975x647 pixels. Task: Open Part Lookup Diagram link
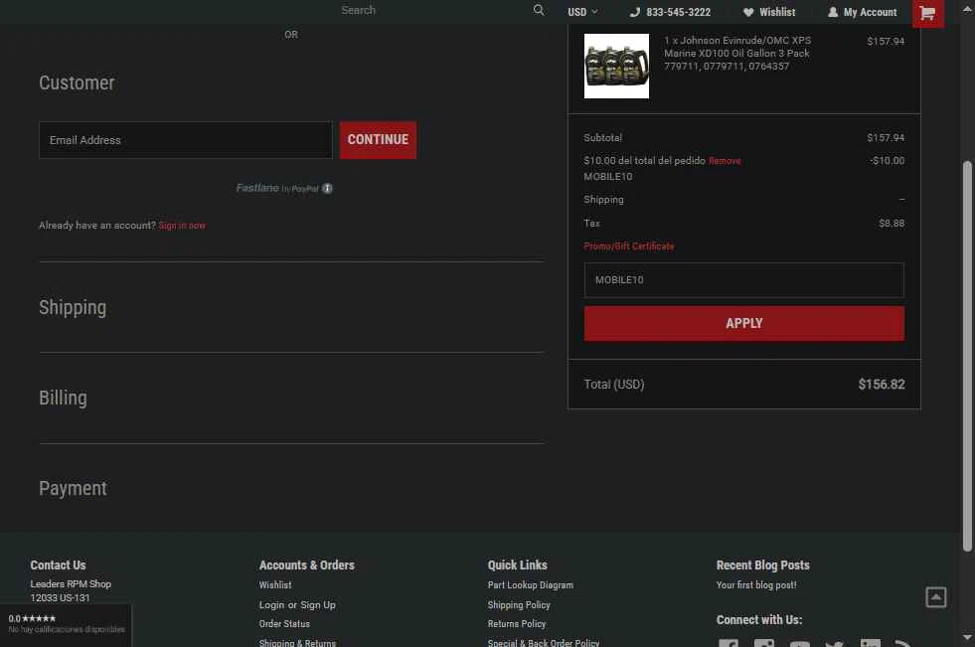click(x=531, y=584)
